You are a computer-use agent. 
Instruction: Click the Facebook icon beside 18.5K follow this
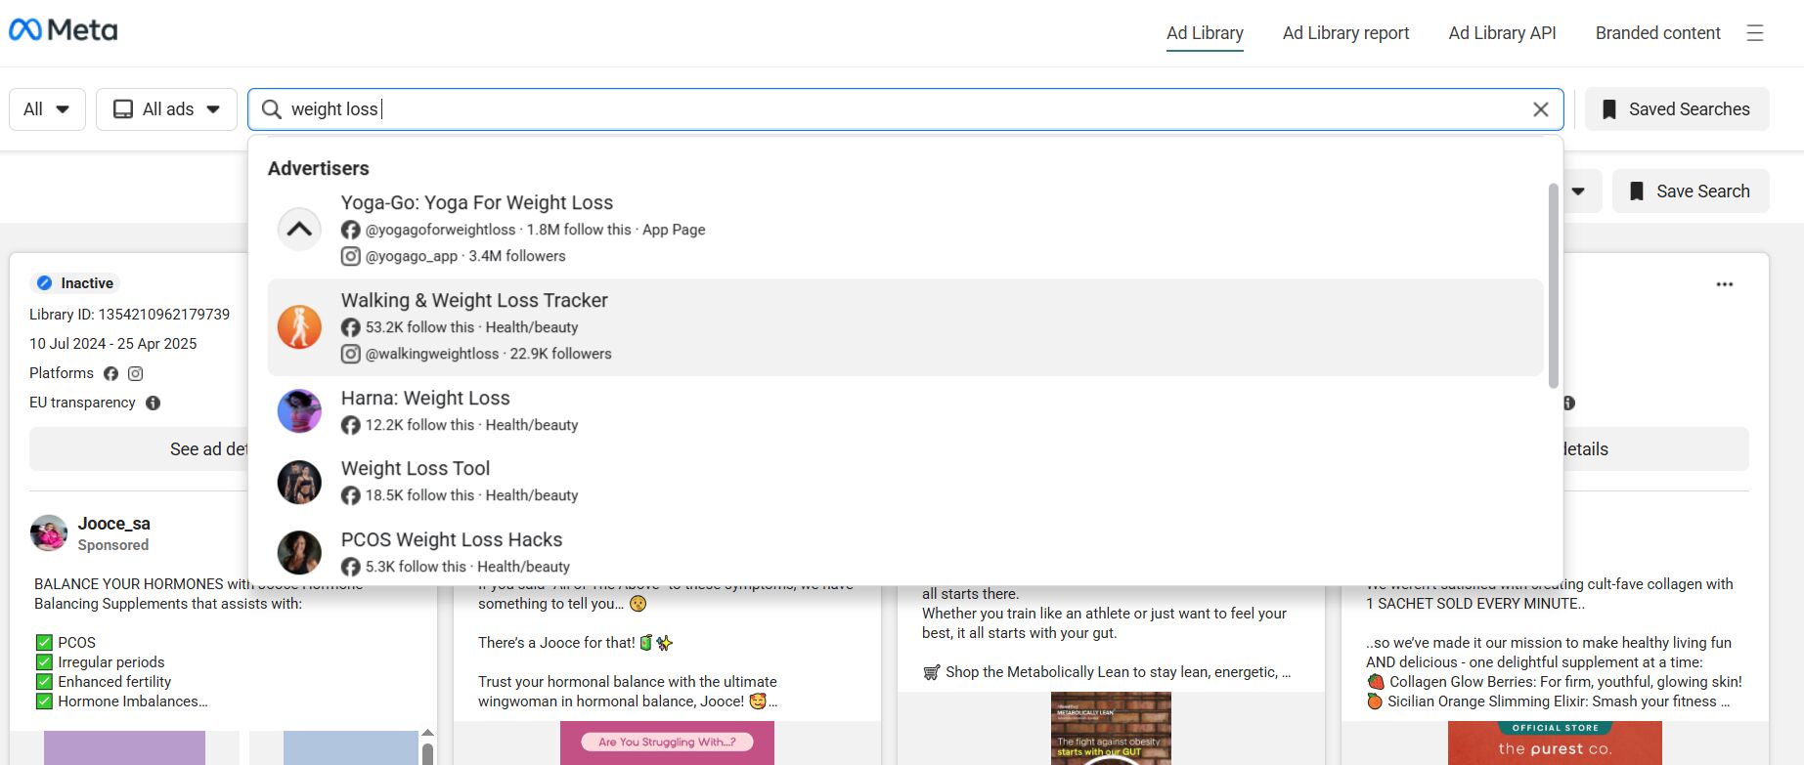[x=350, y=495]
